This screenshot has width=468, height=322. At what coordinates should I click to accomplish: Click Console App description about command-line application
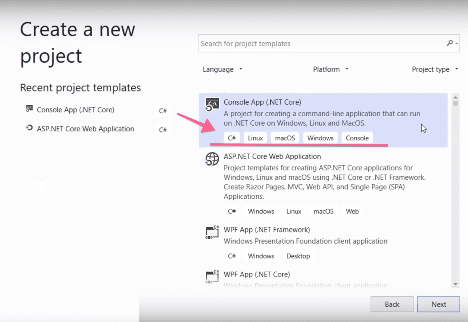pos(322,118)
